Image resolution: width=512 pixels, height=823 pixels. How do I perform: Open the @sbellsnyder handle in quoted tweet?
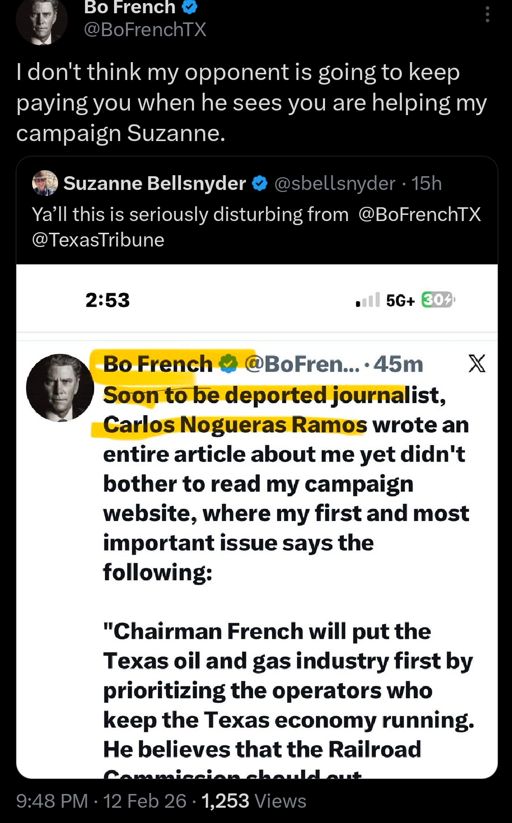click(x=334, y=183)
